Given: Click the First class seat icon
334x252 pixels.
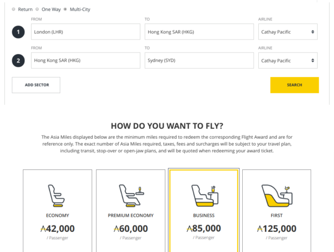Looking at the screenshot, I should [276, 195].
